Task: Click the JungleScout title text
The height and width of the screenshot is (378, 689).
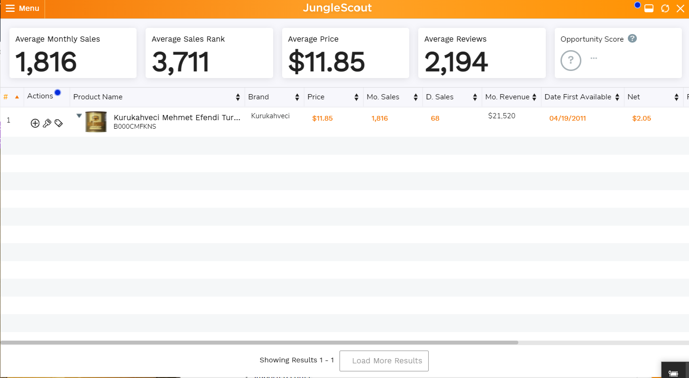Action: (x=337, y=8)
